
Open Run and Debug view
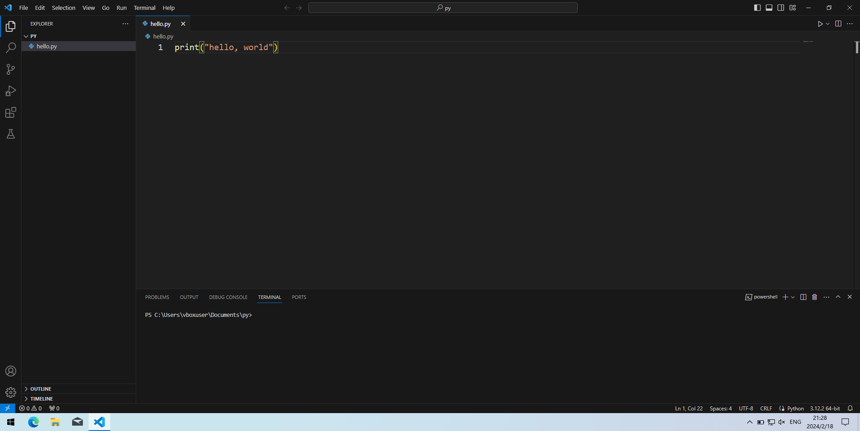click(11, 91)
